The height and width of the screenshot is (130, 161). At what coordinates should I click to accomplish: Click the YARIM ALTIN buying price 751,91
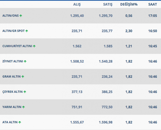click(x=77, y=107)
